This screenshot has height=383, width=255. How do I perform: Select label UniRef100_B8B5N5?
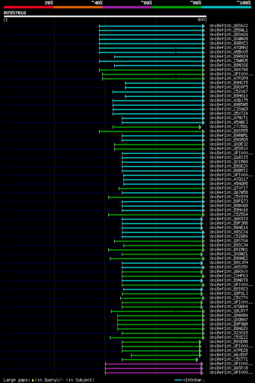tap(229, 105)
